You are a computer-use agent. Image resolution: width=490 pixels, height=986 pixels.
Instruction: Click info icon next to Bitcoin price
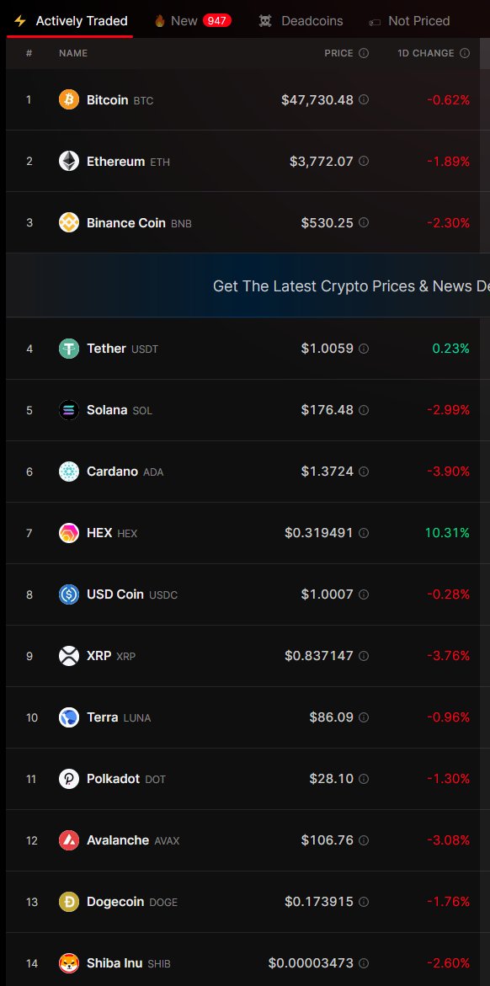364,99
